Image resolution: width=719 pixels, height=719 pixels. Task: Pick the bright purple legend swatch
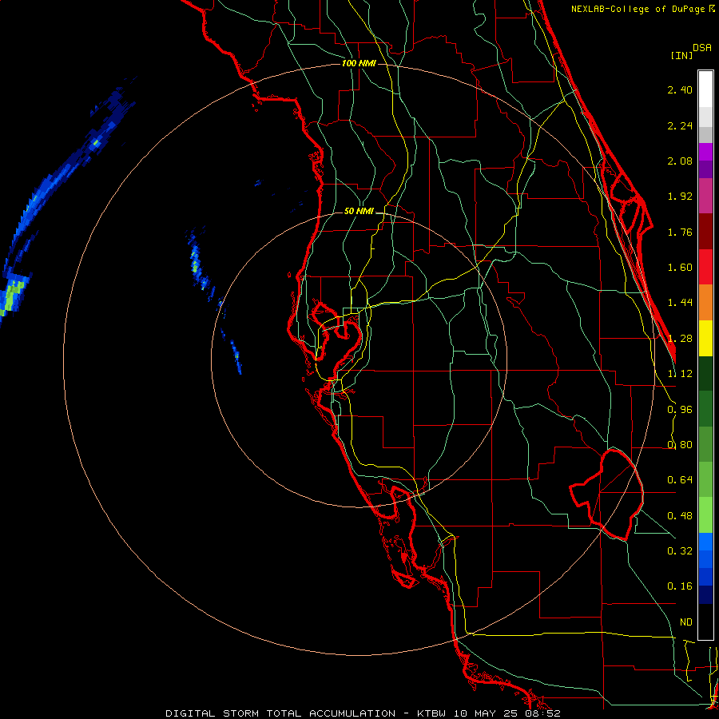pos(705,152)
